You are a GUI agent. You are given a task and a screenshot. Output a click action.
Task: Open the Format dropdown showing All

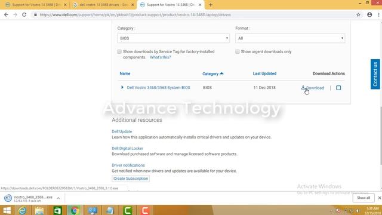[x=290, y=38]
